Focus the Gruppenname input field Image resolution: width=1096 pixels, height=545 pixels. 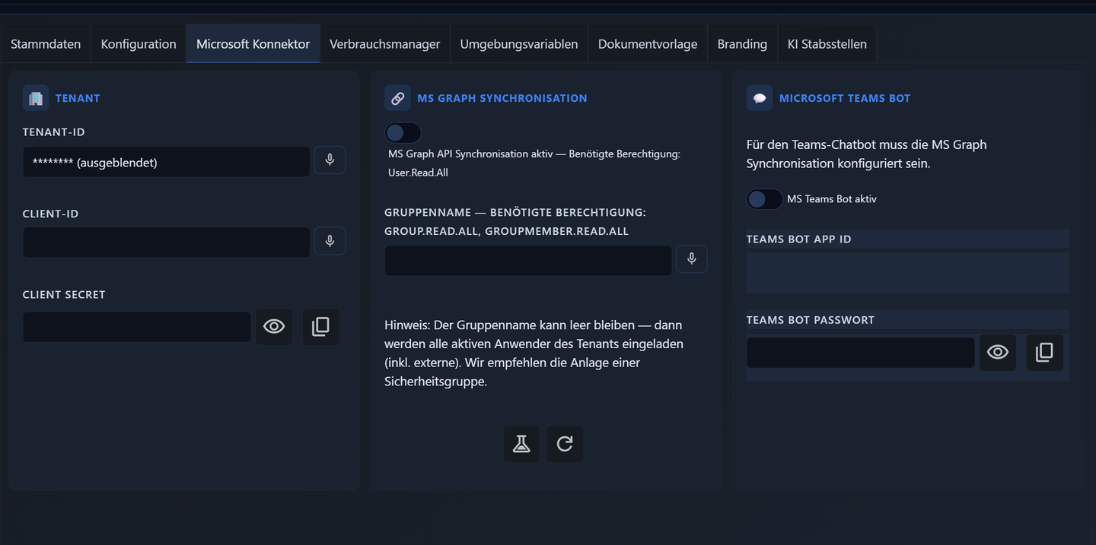click(x=528, y=261)
